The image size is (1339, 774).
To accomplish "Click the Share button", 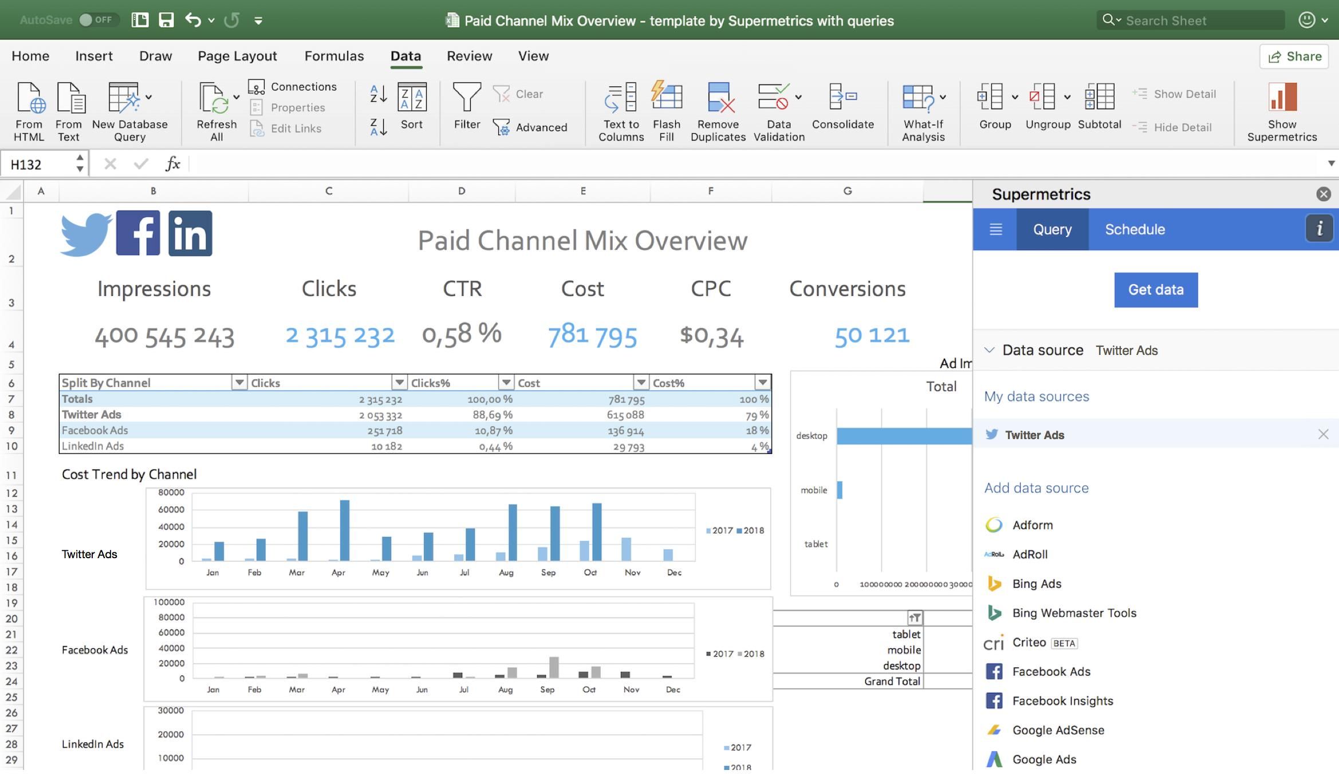I will click(x=1294, y=56).
